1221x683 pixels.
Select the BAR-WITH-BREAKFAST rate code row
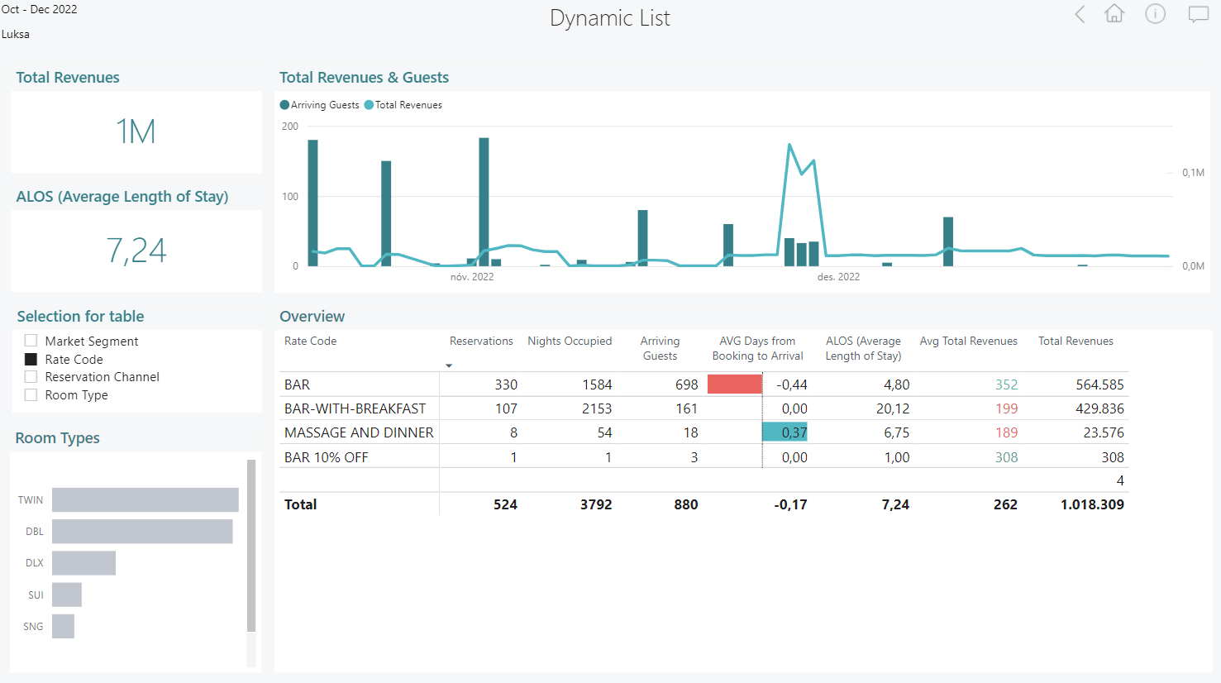point(355,408)
